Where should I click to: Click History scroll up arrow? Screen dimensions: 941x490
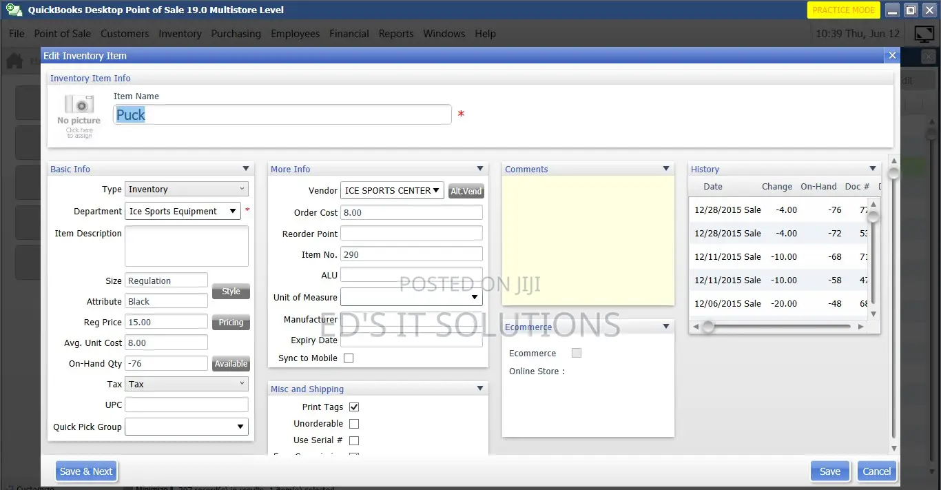tap(873, 205)
